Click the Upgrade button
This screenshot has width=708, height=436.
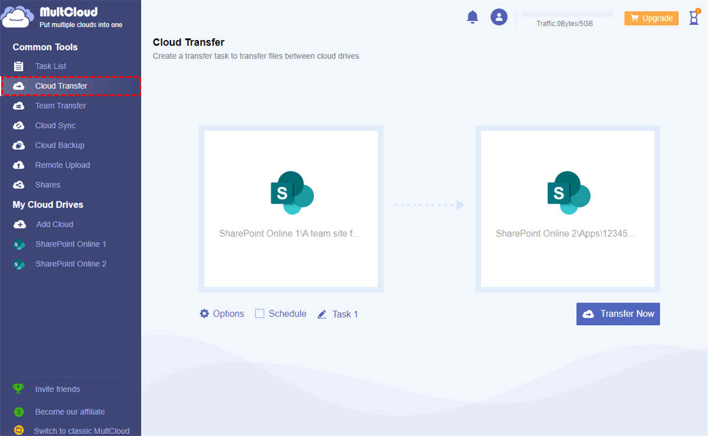[651, 18]
